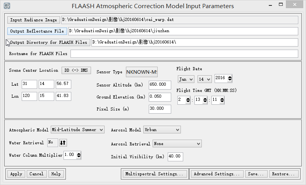Screen dimensions: 306x185
Task: Expand the Aerosol Model dropdown
Action: tap(162, 130)
